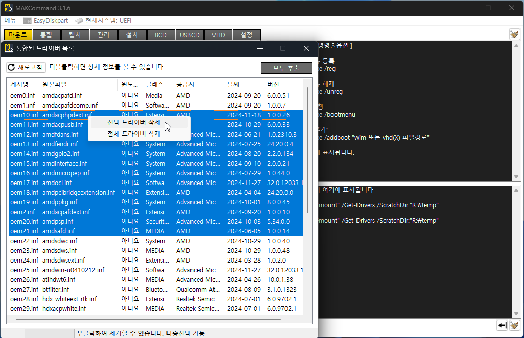Click the enter arrow icon beside the command line
The height and width of the screenshot is (338, 524).
tap(502, 325)
